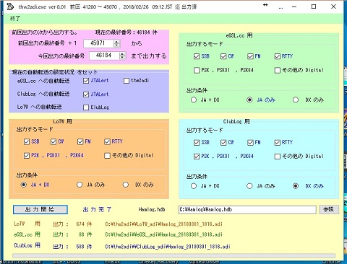Click the 参照 browse button

click(329, 209)
